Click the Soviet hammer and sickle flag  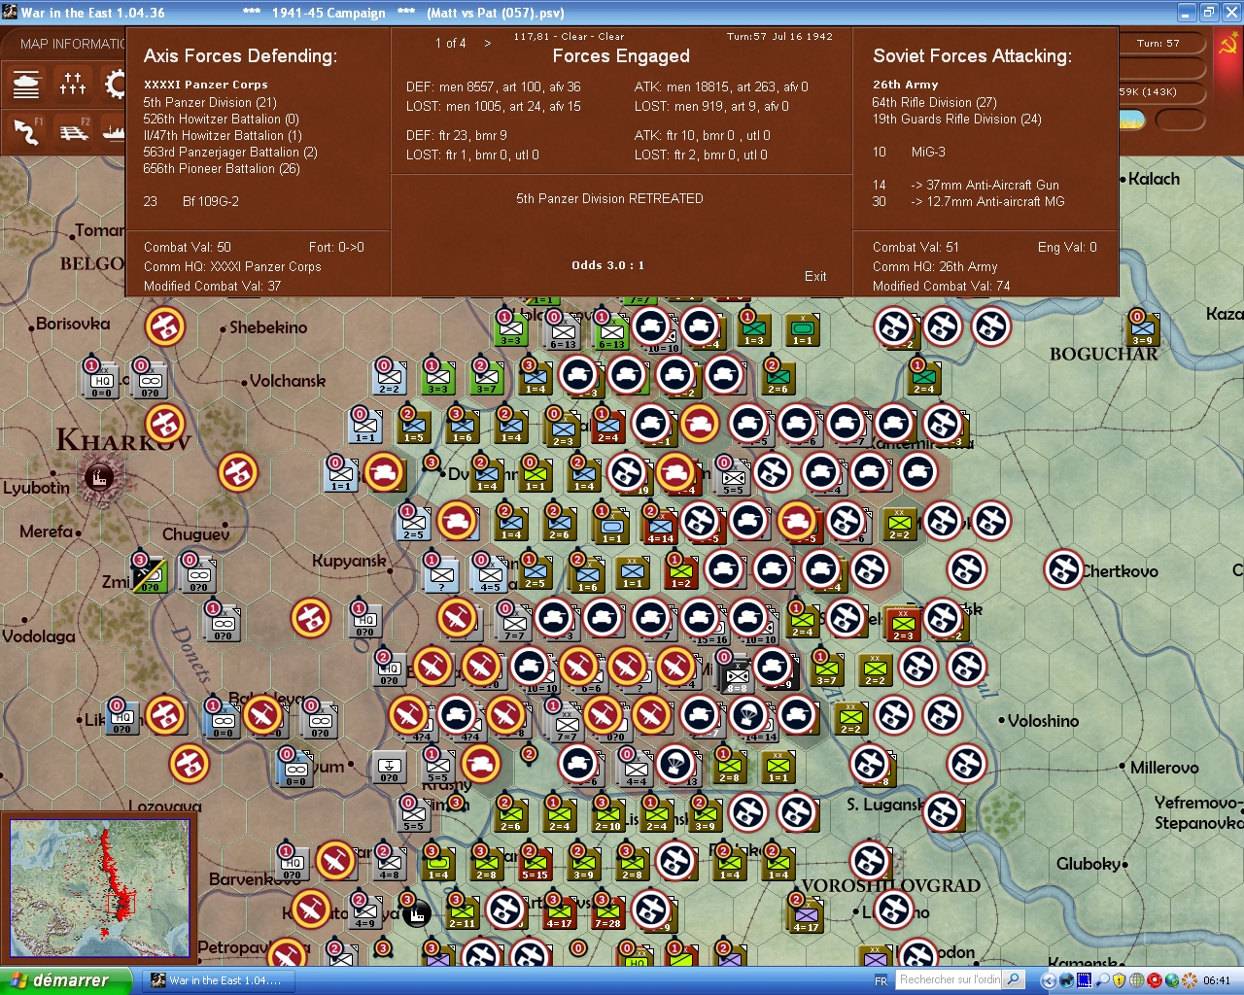[x=1228, y=45]
